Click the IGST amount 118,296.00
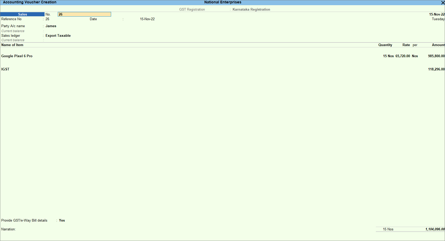The image size is (445, 241). [x=436, y=69]
